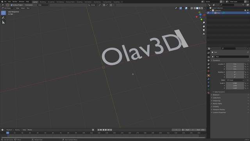
Task: Jump to last frame button
Action: click(x=111, y=130)
